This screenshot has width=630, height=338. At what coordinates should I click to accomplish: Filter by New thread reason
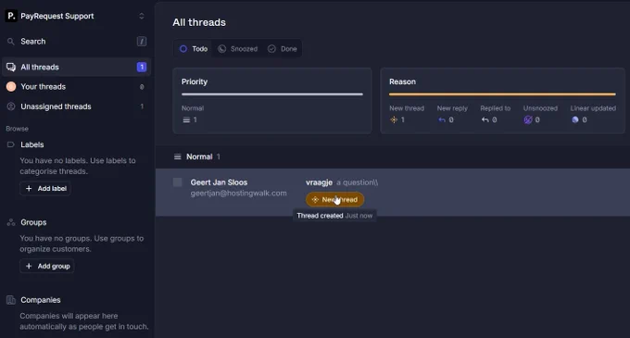[x=406, y=115]
